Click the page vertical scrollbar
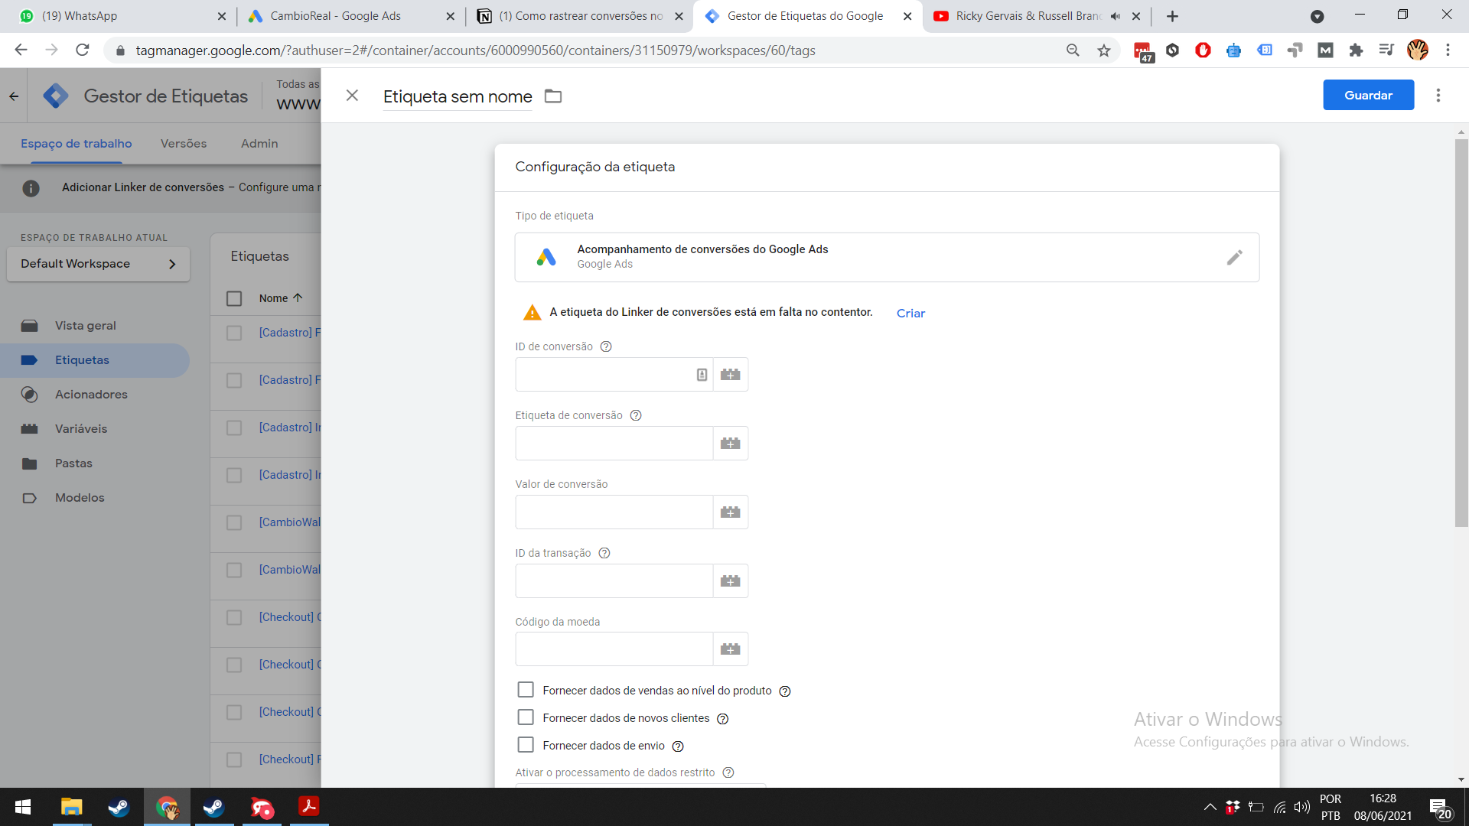Screen dimensions: 1469x826 (1461, 333)
